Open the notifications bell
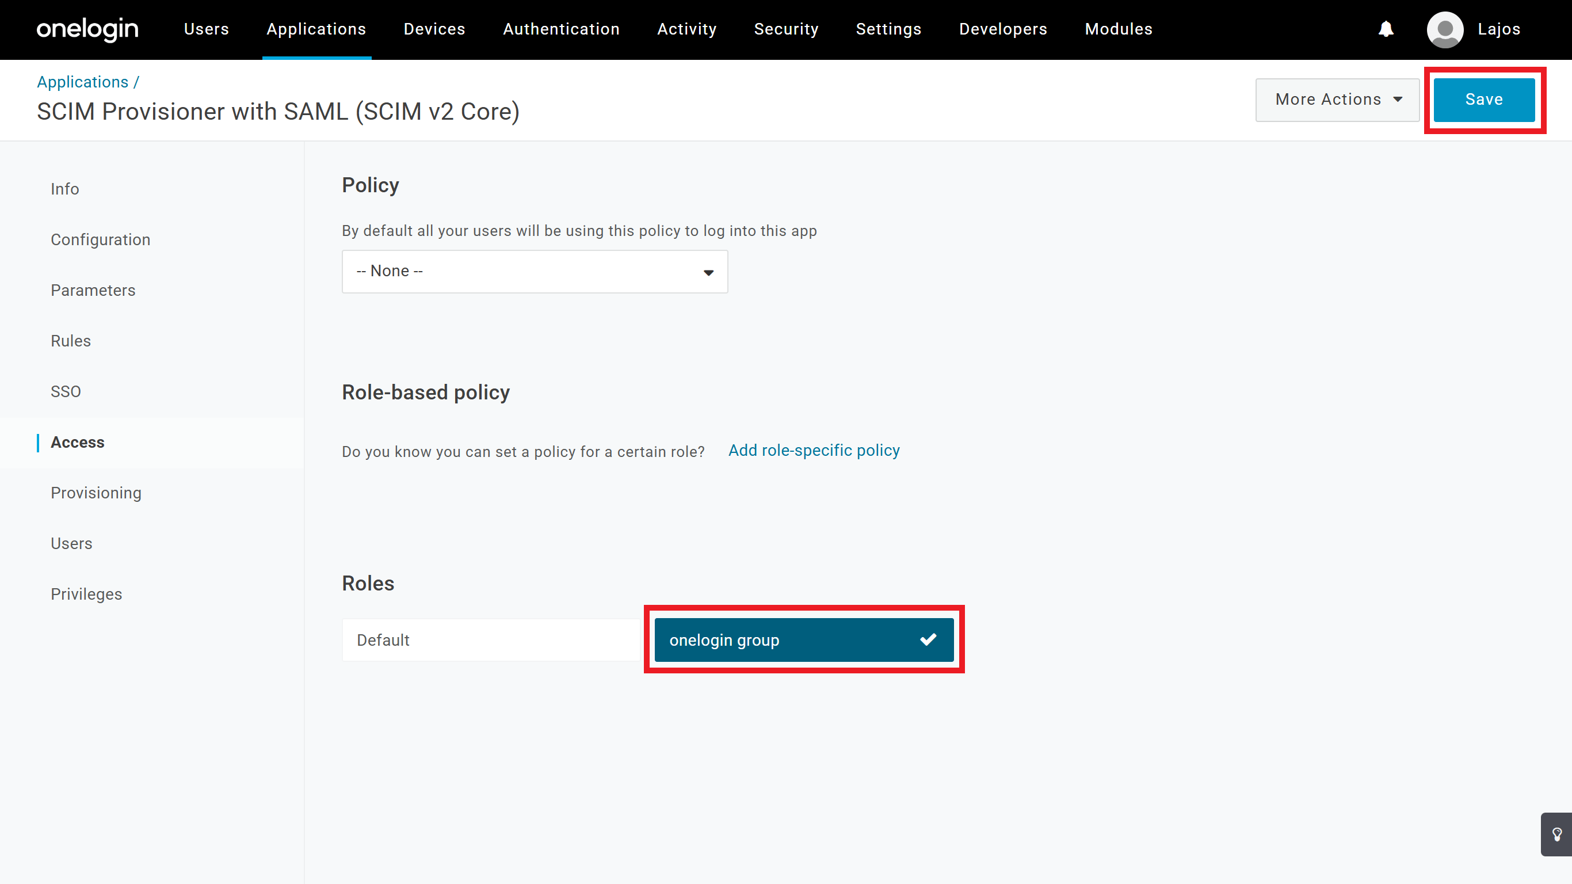The width and height of the screenshot is (1572, 884). tap(1387, 29)
